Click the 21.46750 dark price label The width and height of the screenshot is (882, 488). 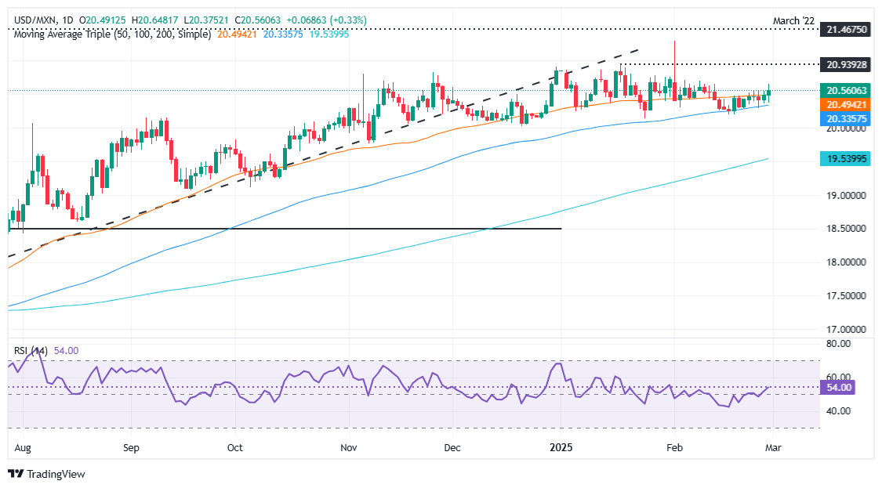coord(845,29)
